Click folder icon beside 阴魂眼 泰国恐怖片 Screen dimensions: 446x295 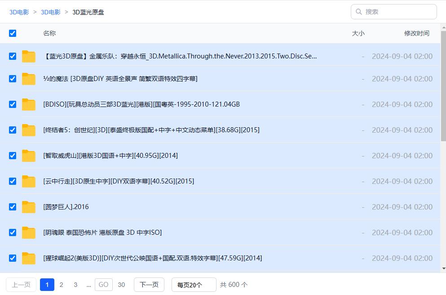29,232
